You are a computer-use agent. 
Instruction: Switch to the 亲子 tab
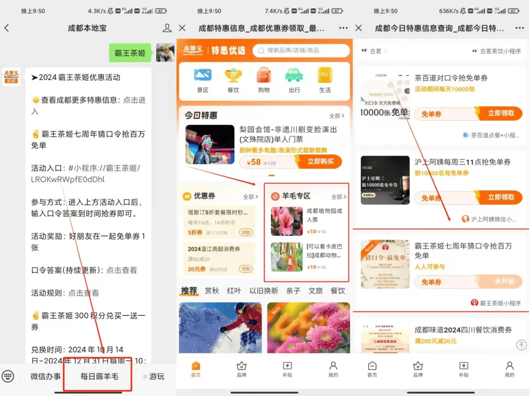click(293, 290)
